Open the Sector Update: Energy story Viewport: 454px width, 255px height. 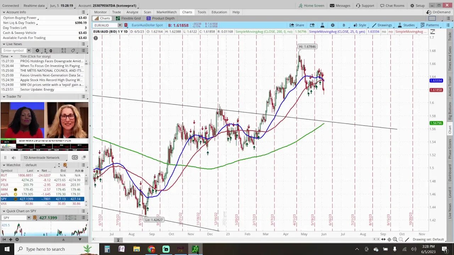tap(37, 90)
